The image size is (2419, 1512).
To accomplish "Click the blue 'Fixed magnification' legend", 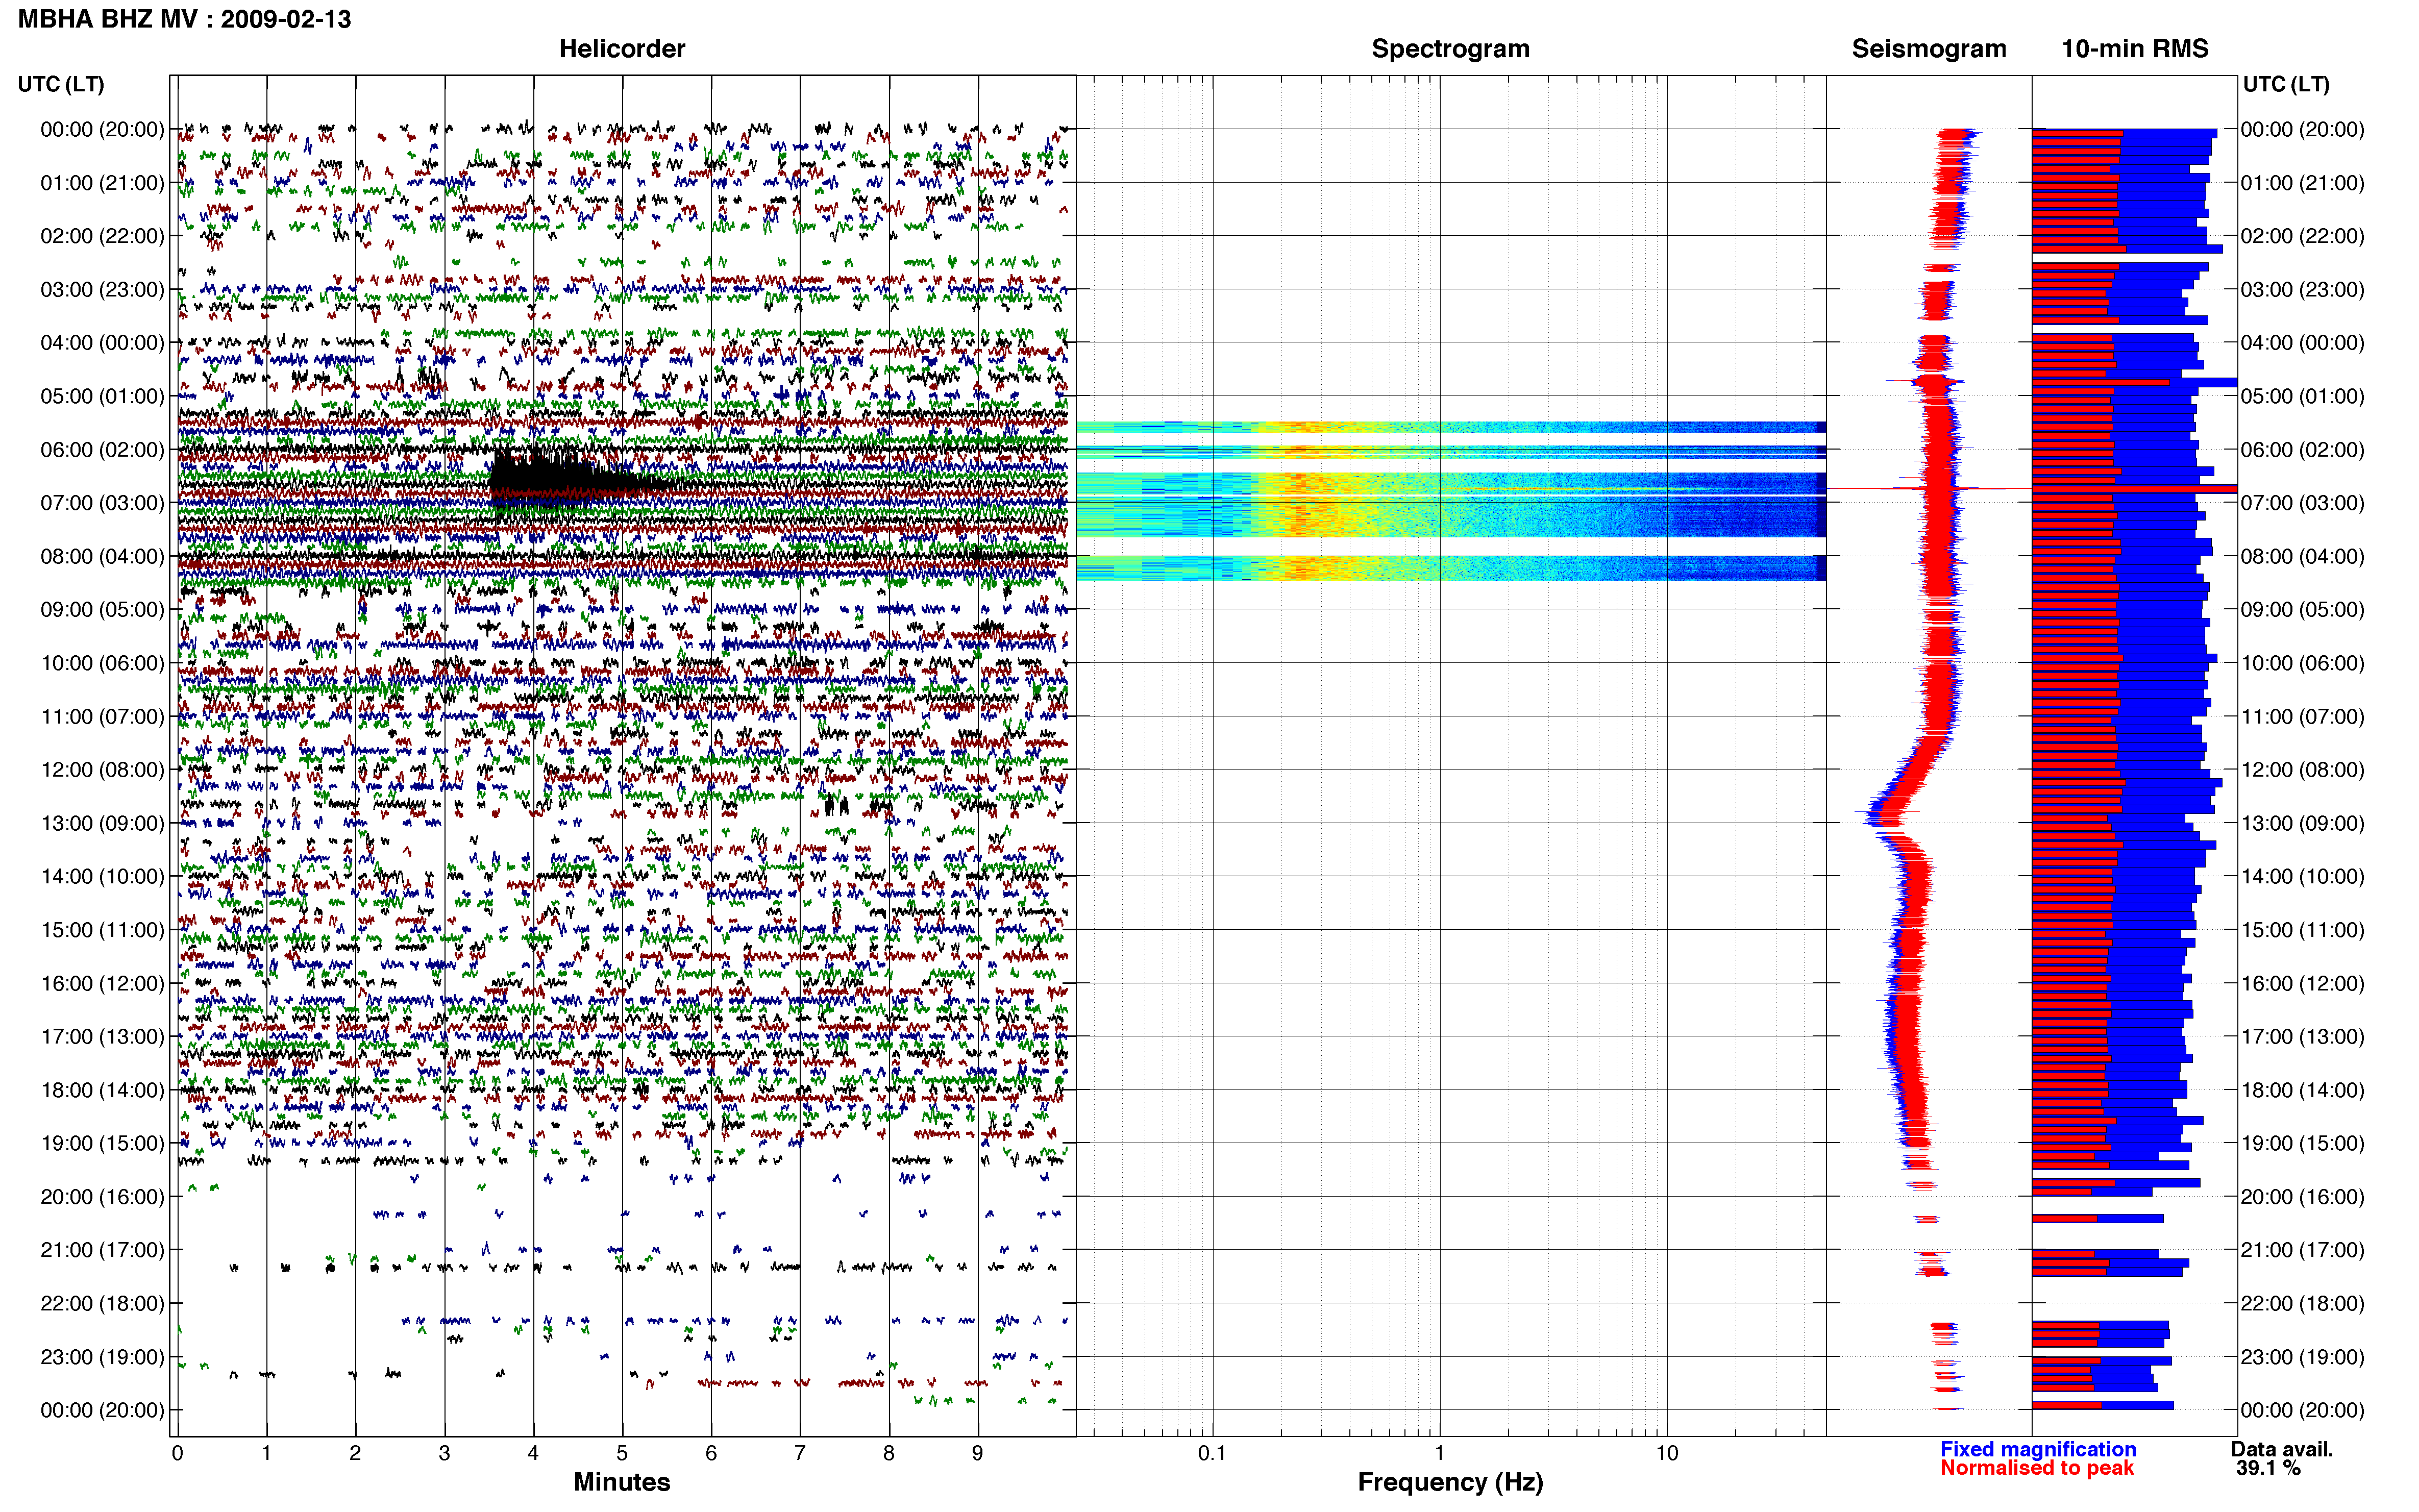I will (x=2038, y=1449).
